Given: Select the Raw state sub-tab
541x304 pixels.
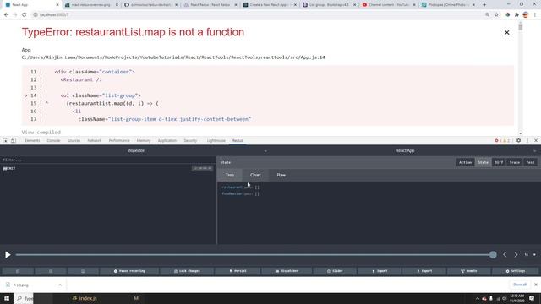Looking at the screenshot, I should (281, 175).
